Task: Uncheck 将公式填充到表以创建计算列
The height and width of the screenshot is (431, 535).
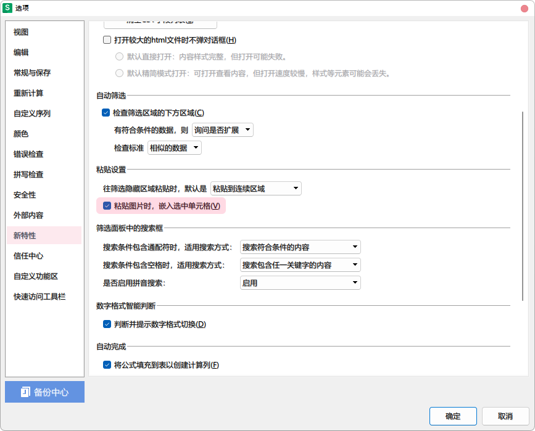Action: [107, 365]
